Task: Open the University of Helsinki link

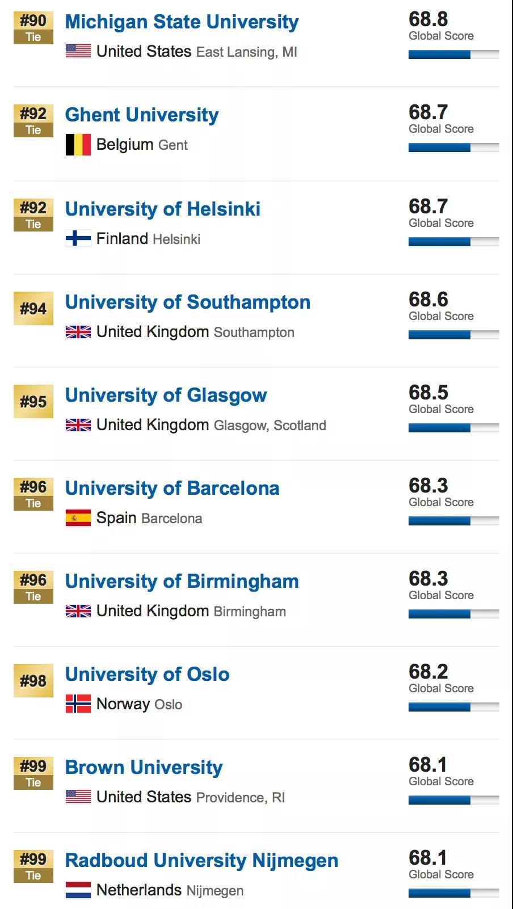Action: 163,209
